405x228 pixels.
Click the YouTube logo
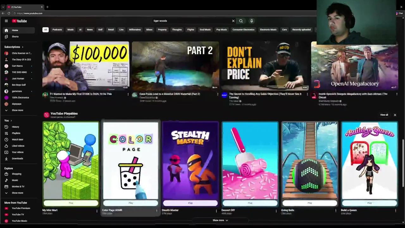[x=20, y=21]
